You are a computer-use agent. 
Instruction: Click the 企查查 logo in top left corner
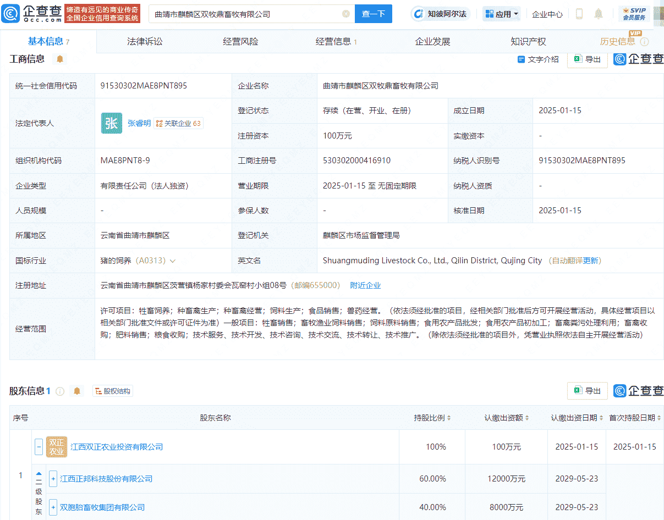point(31,14)
